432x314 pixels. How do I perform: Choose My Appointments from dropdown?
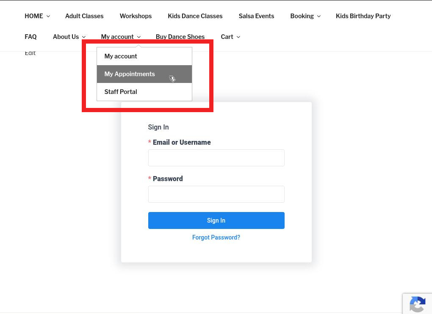coord(130,74)
